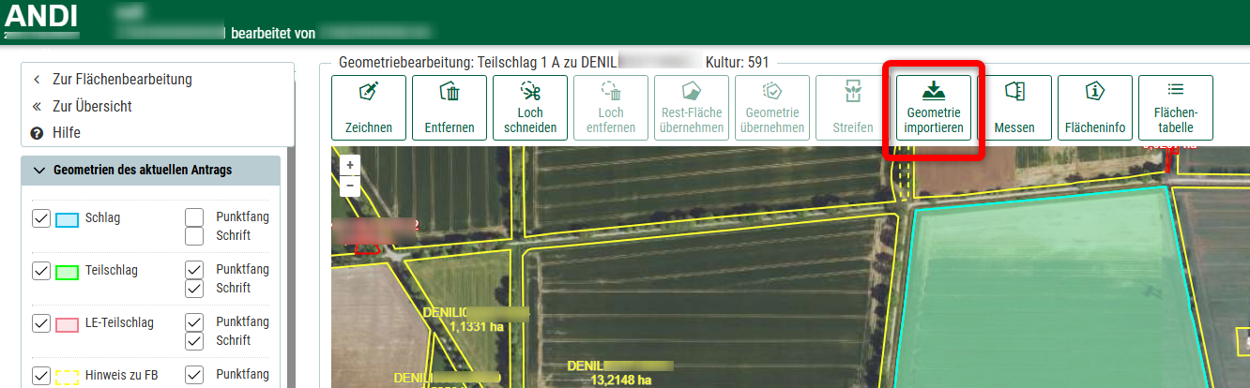Click the pink LE-Teilschlag color swatch
This screenshot has height=388, width=1250.
(x=67, y=325)
